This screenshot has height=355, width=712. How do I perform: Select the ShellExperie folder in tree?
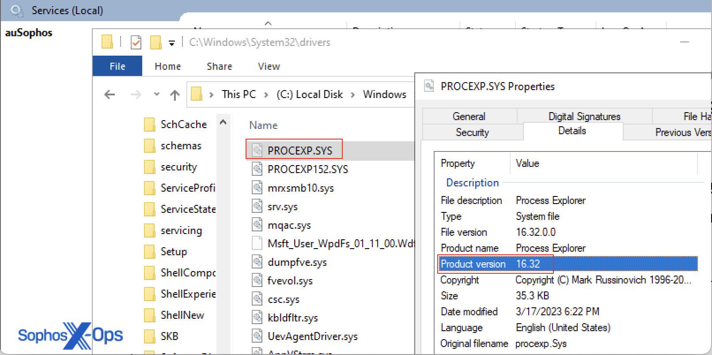click(x=180, y=294)
